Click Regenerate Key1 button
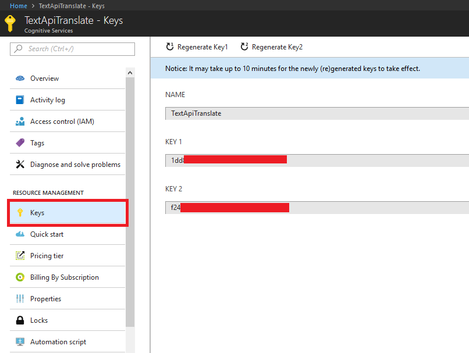The width and height of the screenshot is (469, 353). point(197,47)
